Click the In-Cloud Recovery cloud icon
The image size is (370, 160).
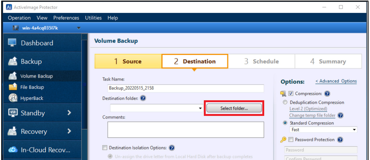pos(13,150)
